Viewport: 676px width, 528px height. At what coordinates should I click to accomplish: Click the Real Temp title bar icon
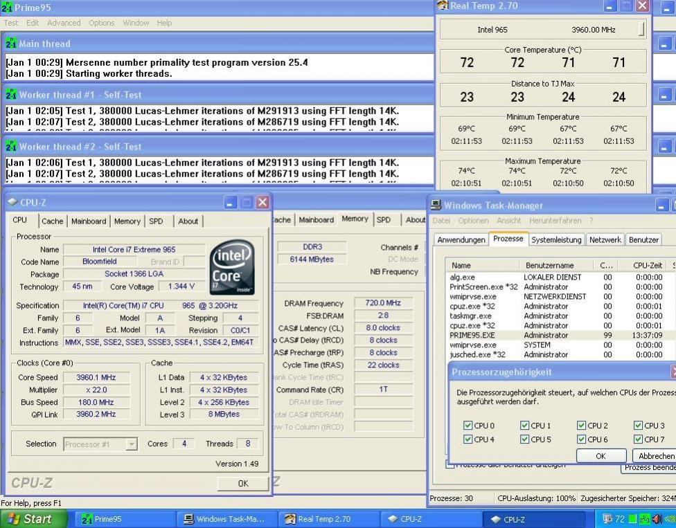pyautogui.click(x=443, y=6)
